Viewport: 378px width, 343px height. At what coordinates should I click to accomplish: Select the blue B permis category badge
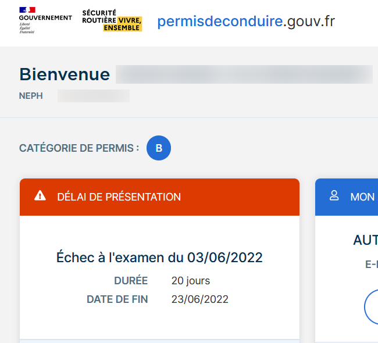tap(159, 148)
